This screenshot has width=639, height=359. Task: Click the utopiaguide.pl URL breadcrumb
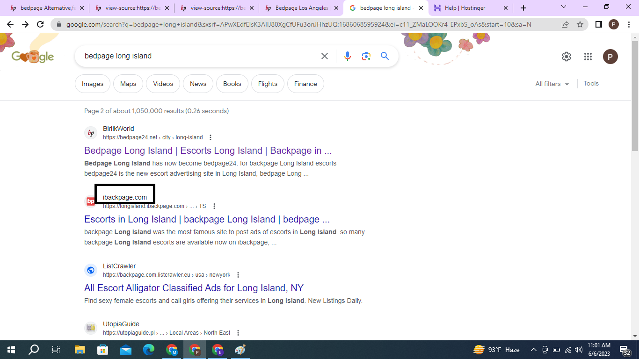(167, 333)
